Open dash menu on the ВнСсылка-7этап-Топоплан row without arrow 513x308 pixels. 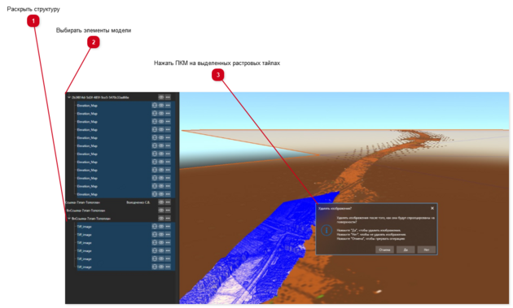pyautogui.click(x=168, y=210)
